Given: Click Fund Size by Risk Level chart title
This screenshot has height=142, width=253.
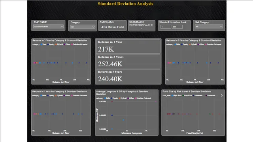Looking at the screenshot, I should point(187,92).
